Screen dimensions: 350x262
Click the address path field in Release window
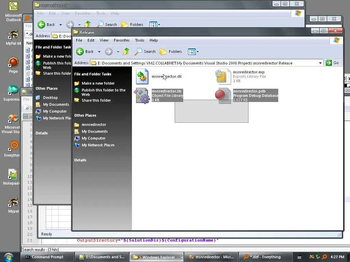204,63
